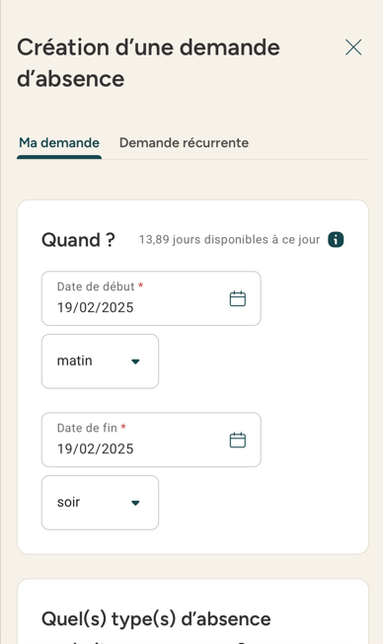Image resolution: width=383 pixels, height=644 pixels.
Task: Click the start date value 19/02/2025
Action: point(95,307)
